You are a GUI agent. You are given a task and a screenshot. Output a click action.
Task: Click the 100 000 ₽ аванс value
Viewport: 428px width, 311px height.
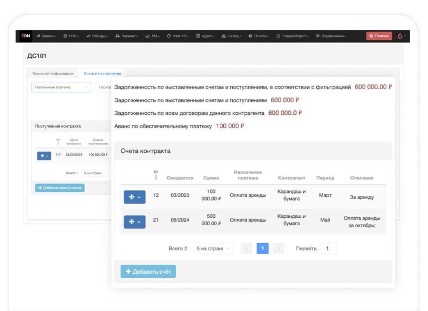tap(230, 126)
